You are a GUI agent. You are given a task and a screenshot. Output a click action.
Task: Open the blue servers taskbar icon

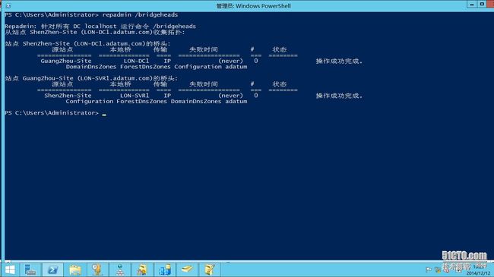[x=165, y=269]
